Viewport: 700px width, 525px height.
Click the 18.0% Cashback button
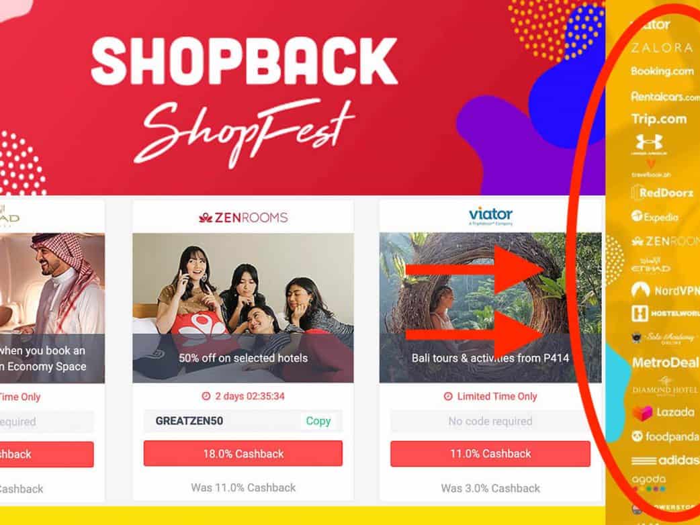[x=243, y=454]
